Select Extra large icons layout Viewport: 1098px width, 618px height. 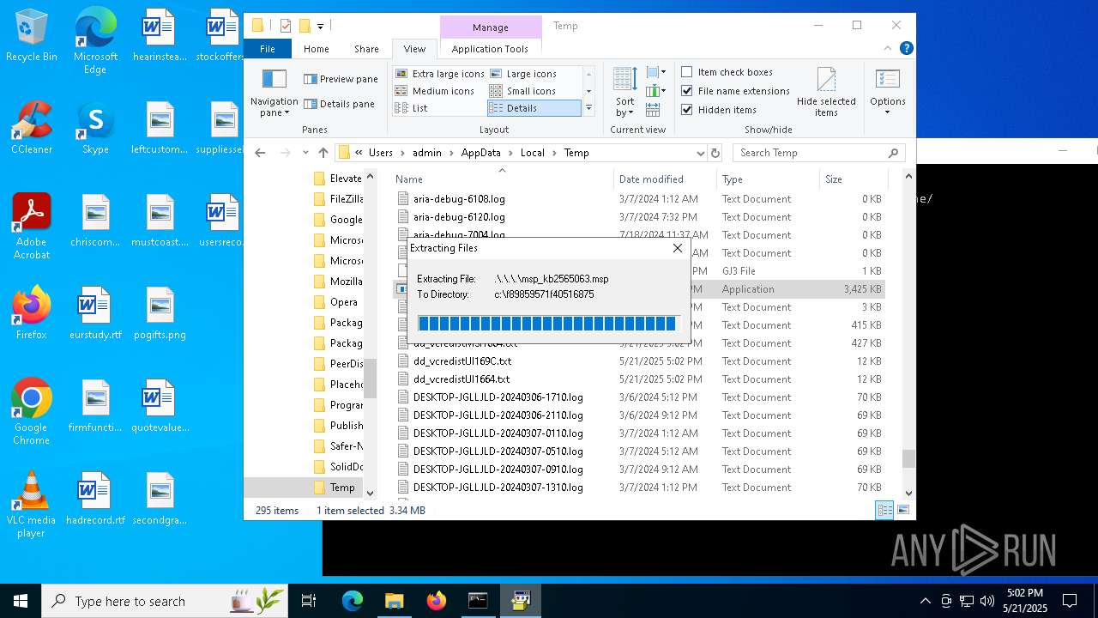click(x=440, y=74)
